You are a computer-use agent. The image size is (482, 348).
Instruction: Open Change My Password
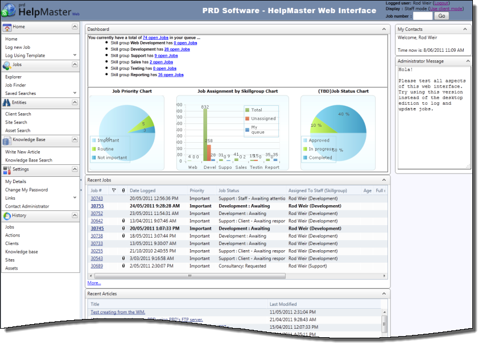(26, 190)
